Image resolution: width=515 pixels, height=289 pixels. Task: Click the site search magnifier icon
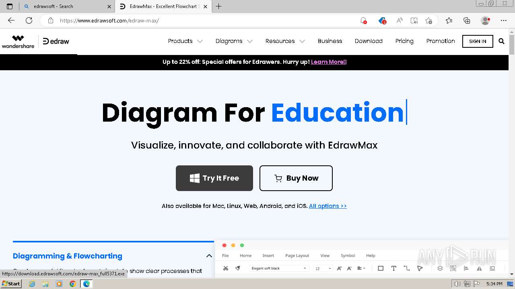click(x=501, y=41)
